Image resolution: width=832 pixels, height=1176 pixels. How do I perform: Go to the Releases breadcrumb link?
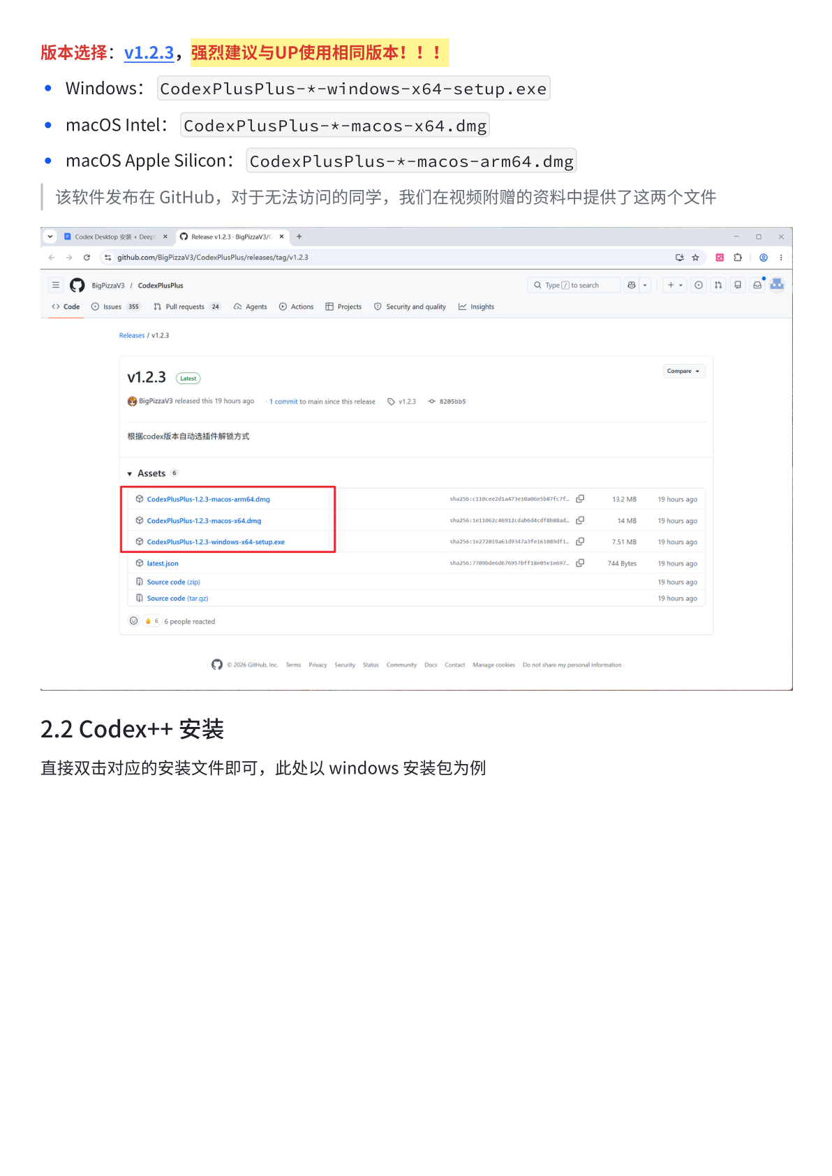coord(132,335)
